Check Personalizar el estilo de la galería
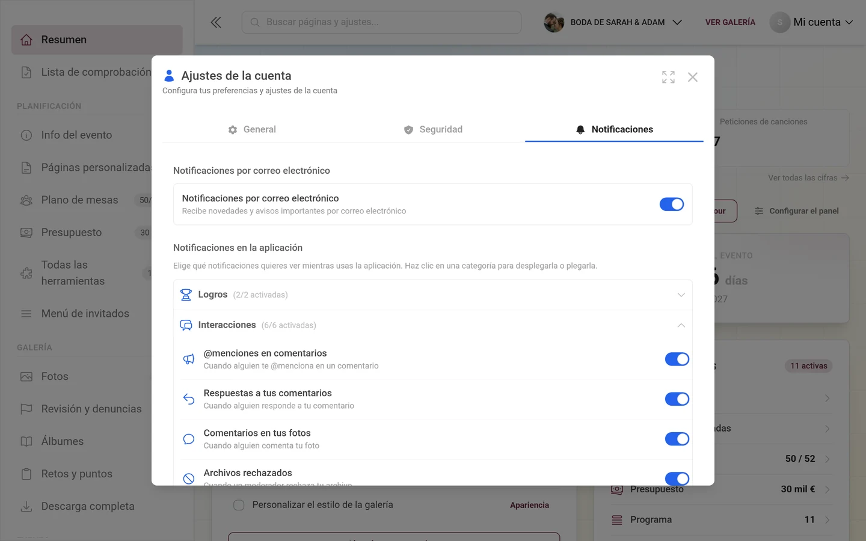Screen dimensions: 866x541 pos(239,505)
